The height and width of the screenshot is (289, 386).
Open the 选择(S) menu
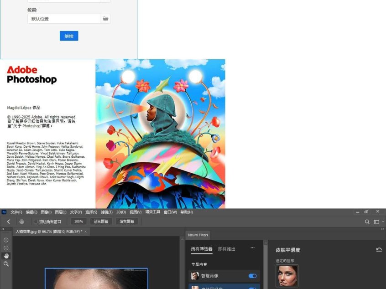(x=91, y=212)
